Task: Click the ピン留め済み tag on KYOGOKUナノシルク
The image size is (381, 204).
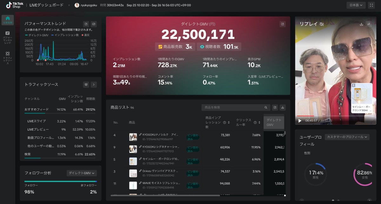Action: pos(193,137)
